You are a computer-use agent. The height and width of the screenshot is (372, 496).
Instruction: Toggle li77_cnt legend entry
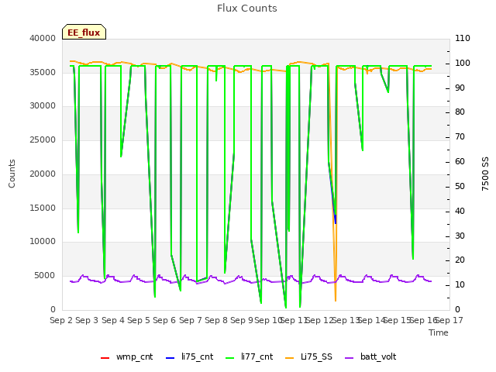[249, 356]
